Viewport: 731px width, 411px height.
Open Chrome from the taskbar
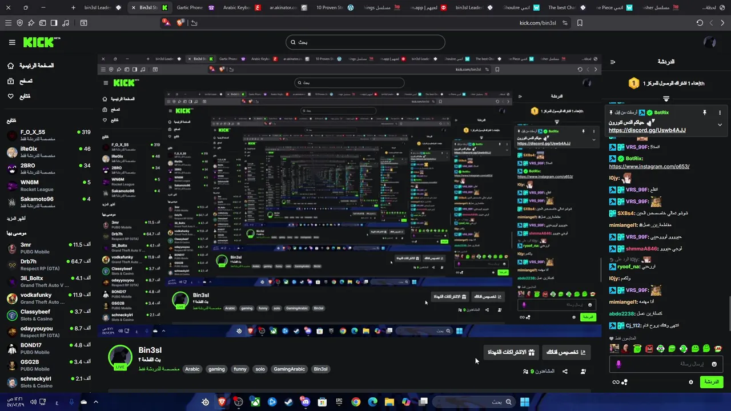(x=356, y=402)
